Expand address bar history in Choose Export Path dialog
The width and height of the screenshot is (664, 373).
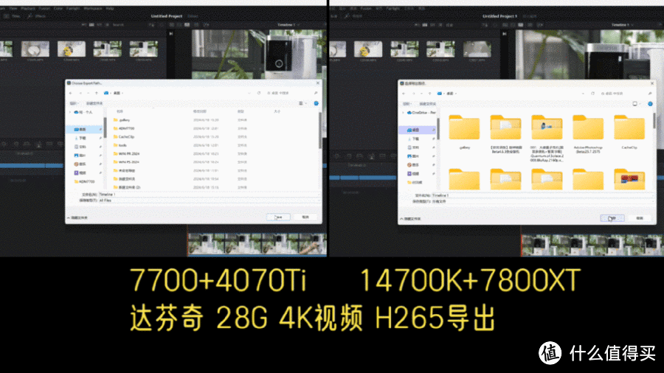(249, 93)
